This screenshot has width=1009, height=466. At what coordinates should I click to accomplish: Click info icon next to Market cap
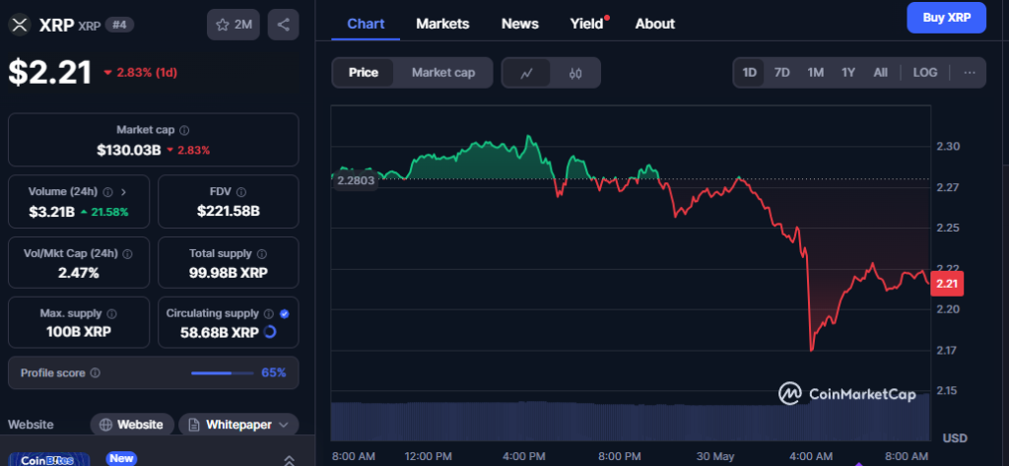[184, 130]
